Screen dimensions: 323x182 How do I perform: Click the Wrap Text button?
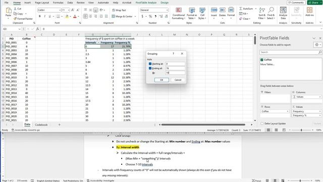pyautogui.click(x=119, y=10)
